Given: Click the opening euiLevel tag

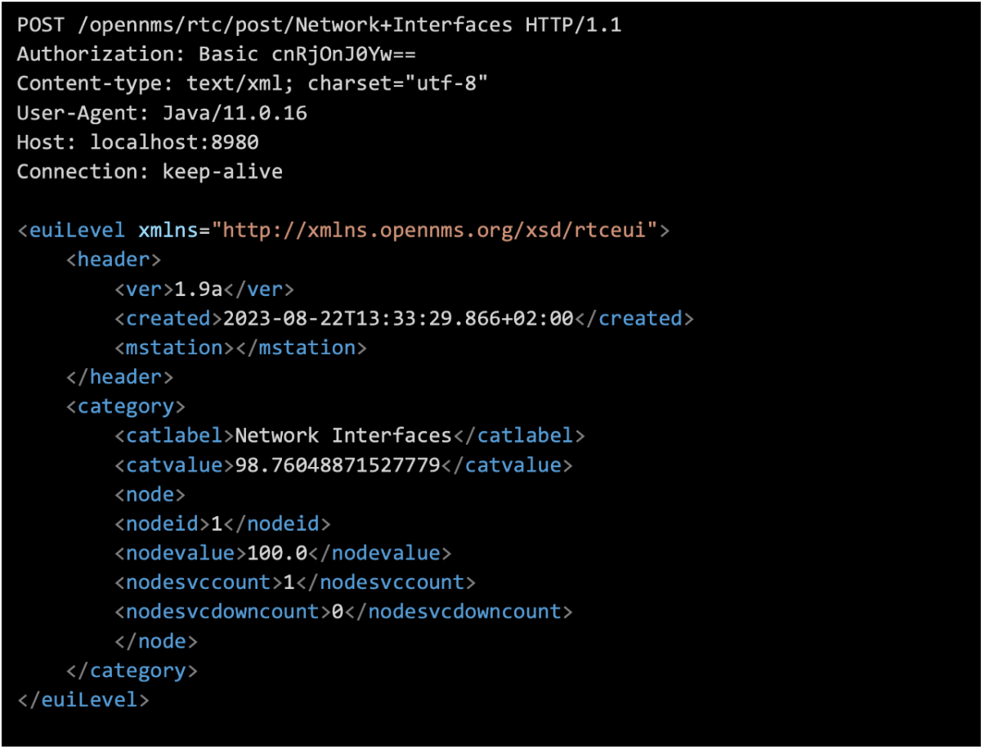Looking at the screenshot, I should [72, 230].
